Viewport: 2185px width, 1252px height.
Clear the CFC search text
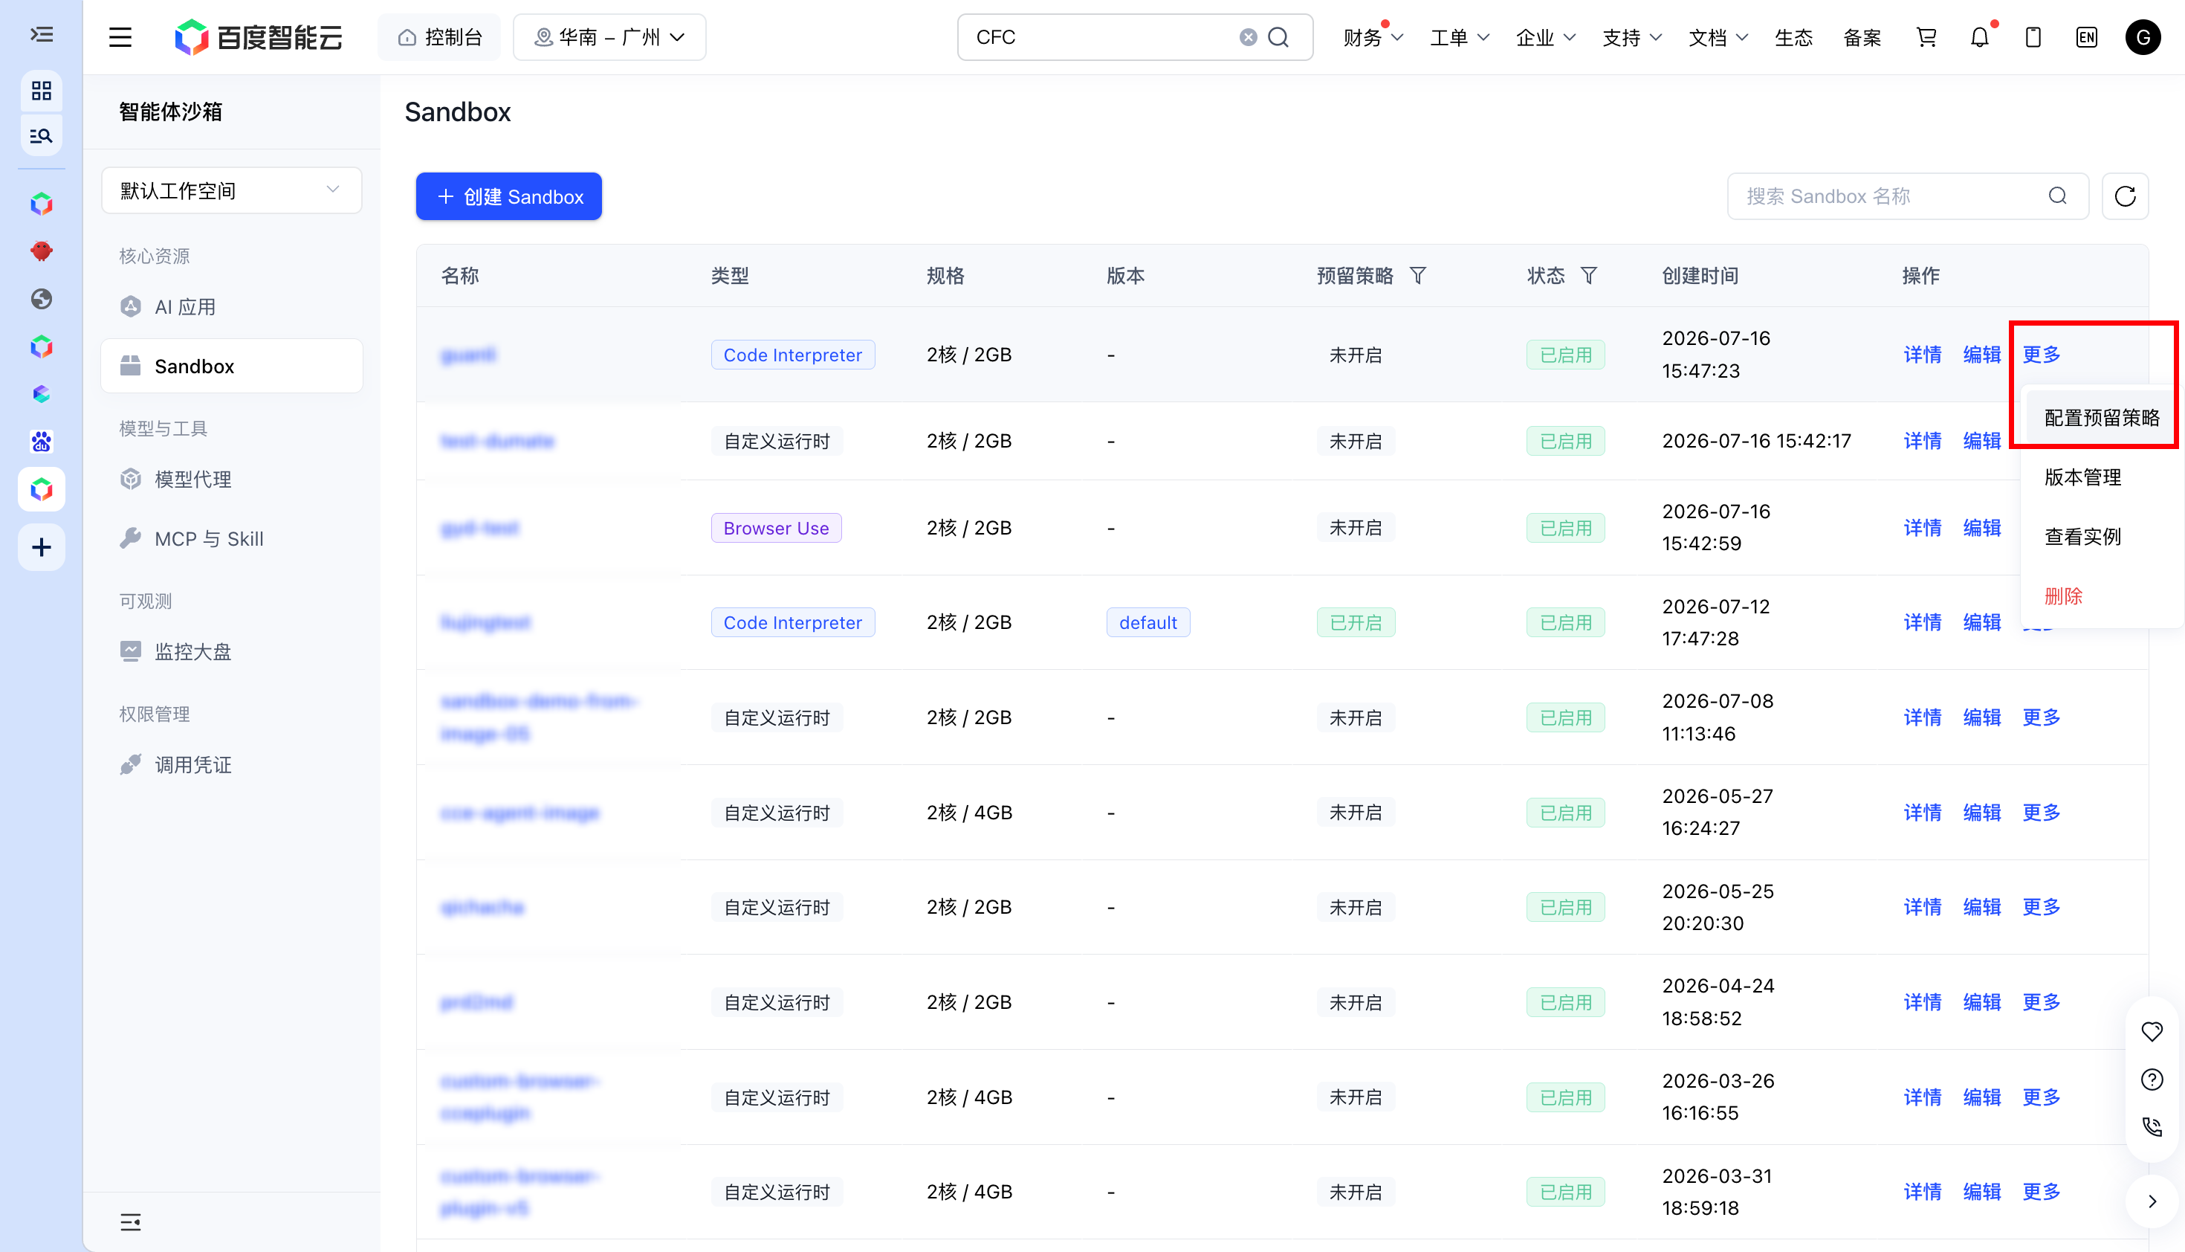1248,37
